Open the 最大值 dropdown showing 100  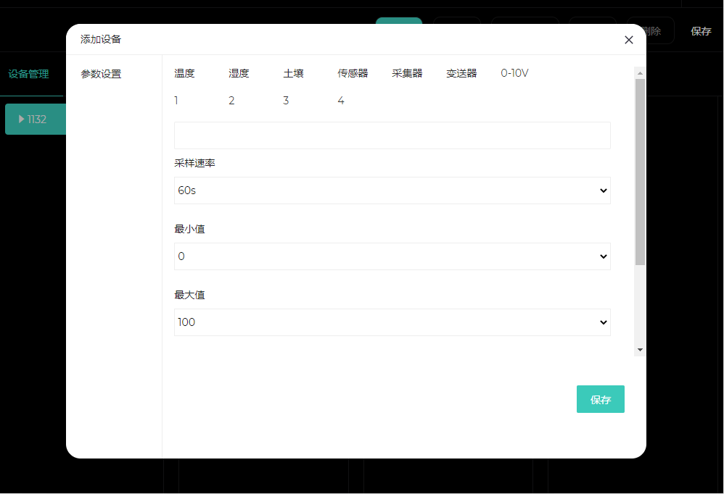392,322
